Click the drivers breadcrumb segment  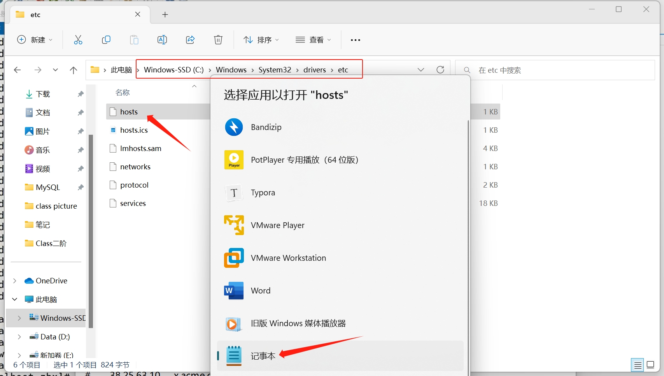(x=315, y=70)
